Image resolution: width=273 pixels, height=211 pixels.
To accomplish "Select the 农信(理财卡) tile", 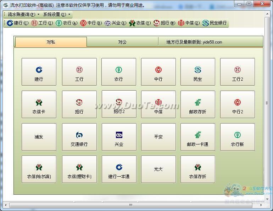I will [x=79, y=169].
